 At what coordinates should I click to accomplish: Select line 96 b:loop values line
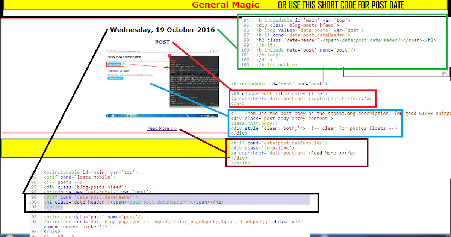tap(310, 30)
